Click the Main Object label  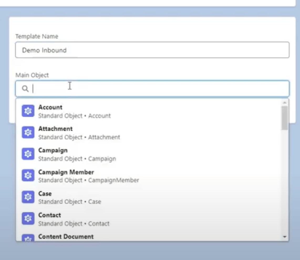(x=32, y=75)
